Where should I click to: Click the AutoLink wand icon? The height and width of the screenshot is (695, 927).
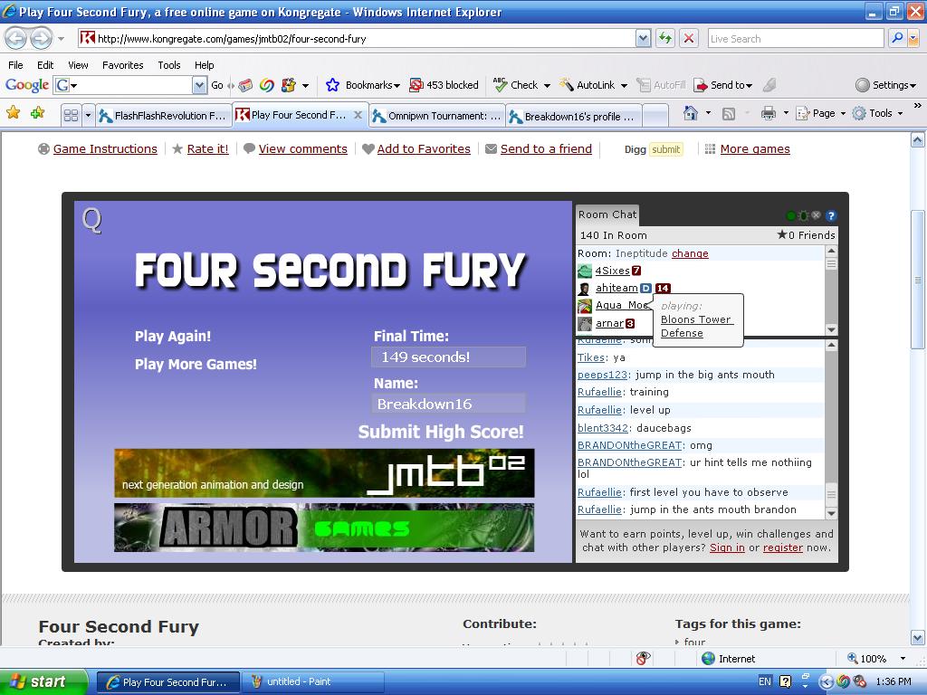pos(567,85)
